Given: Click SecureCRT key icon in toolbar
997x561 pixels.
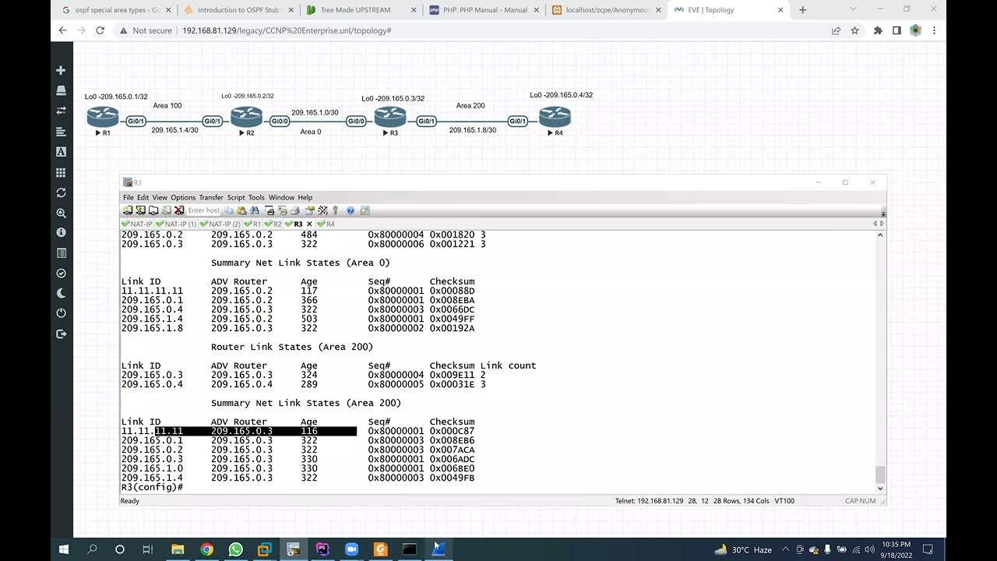Looking at the screenshot, I should pos(336,210).
